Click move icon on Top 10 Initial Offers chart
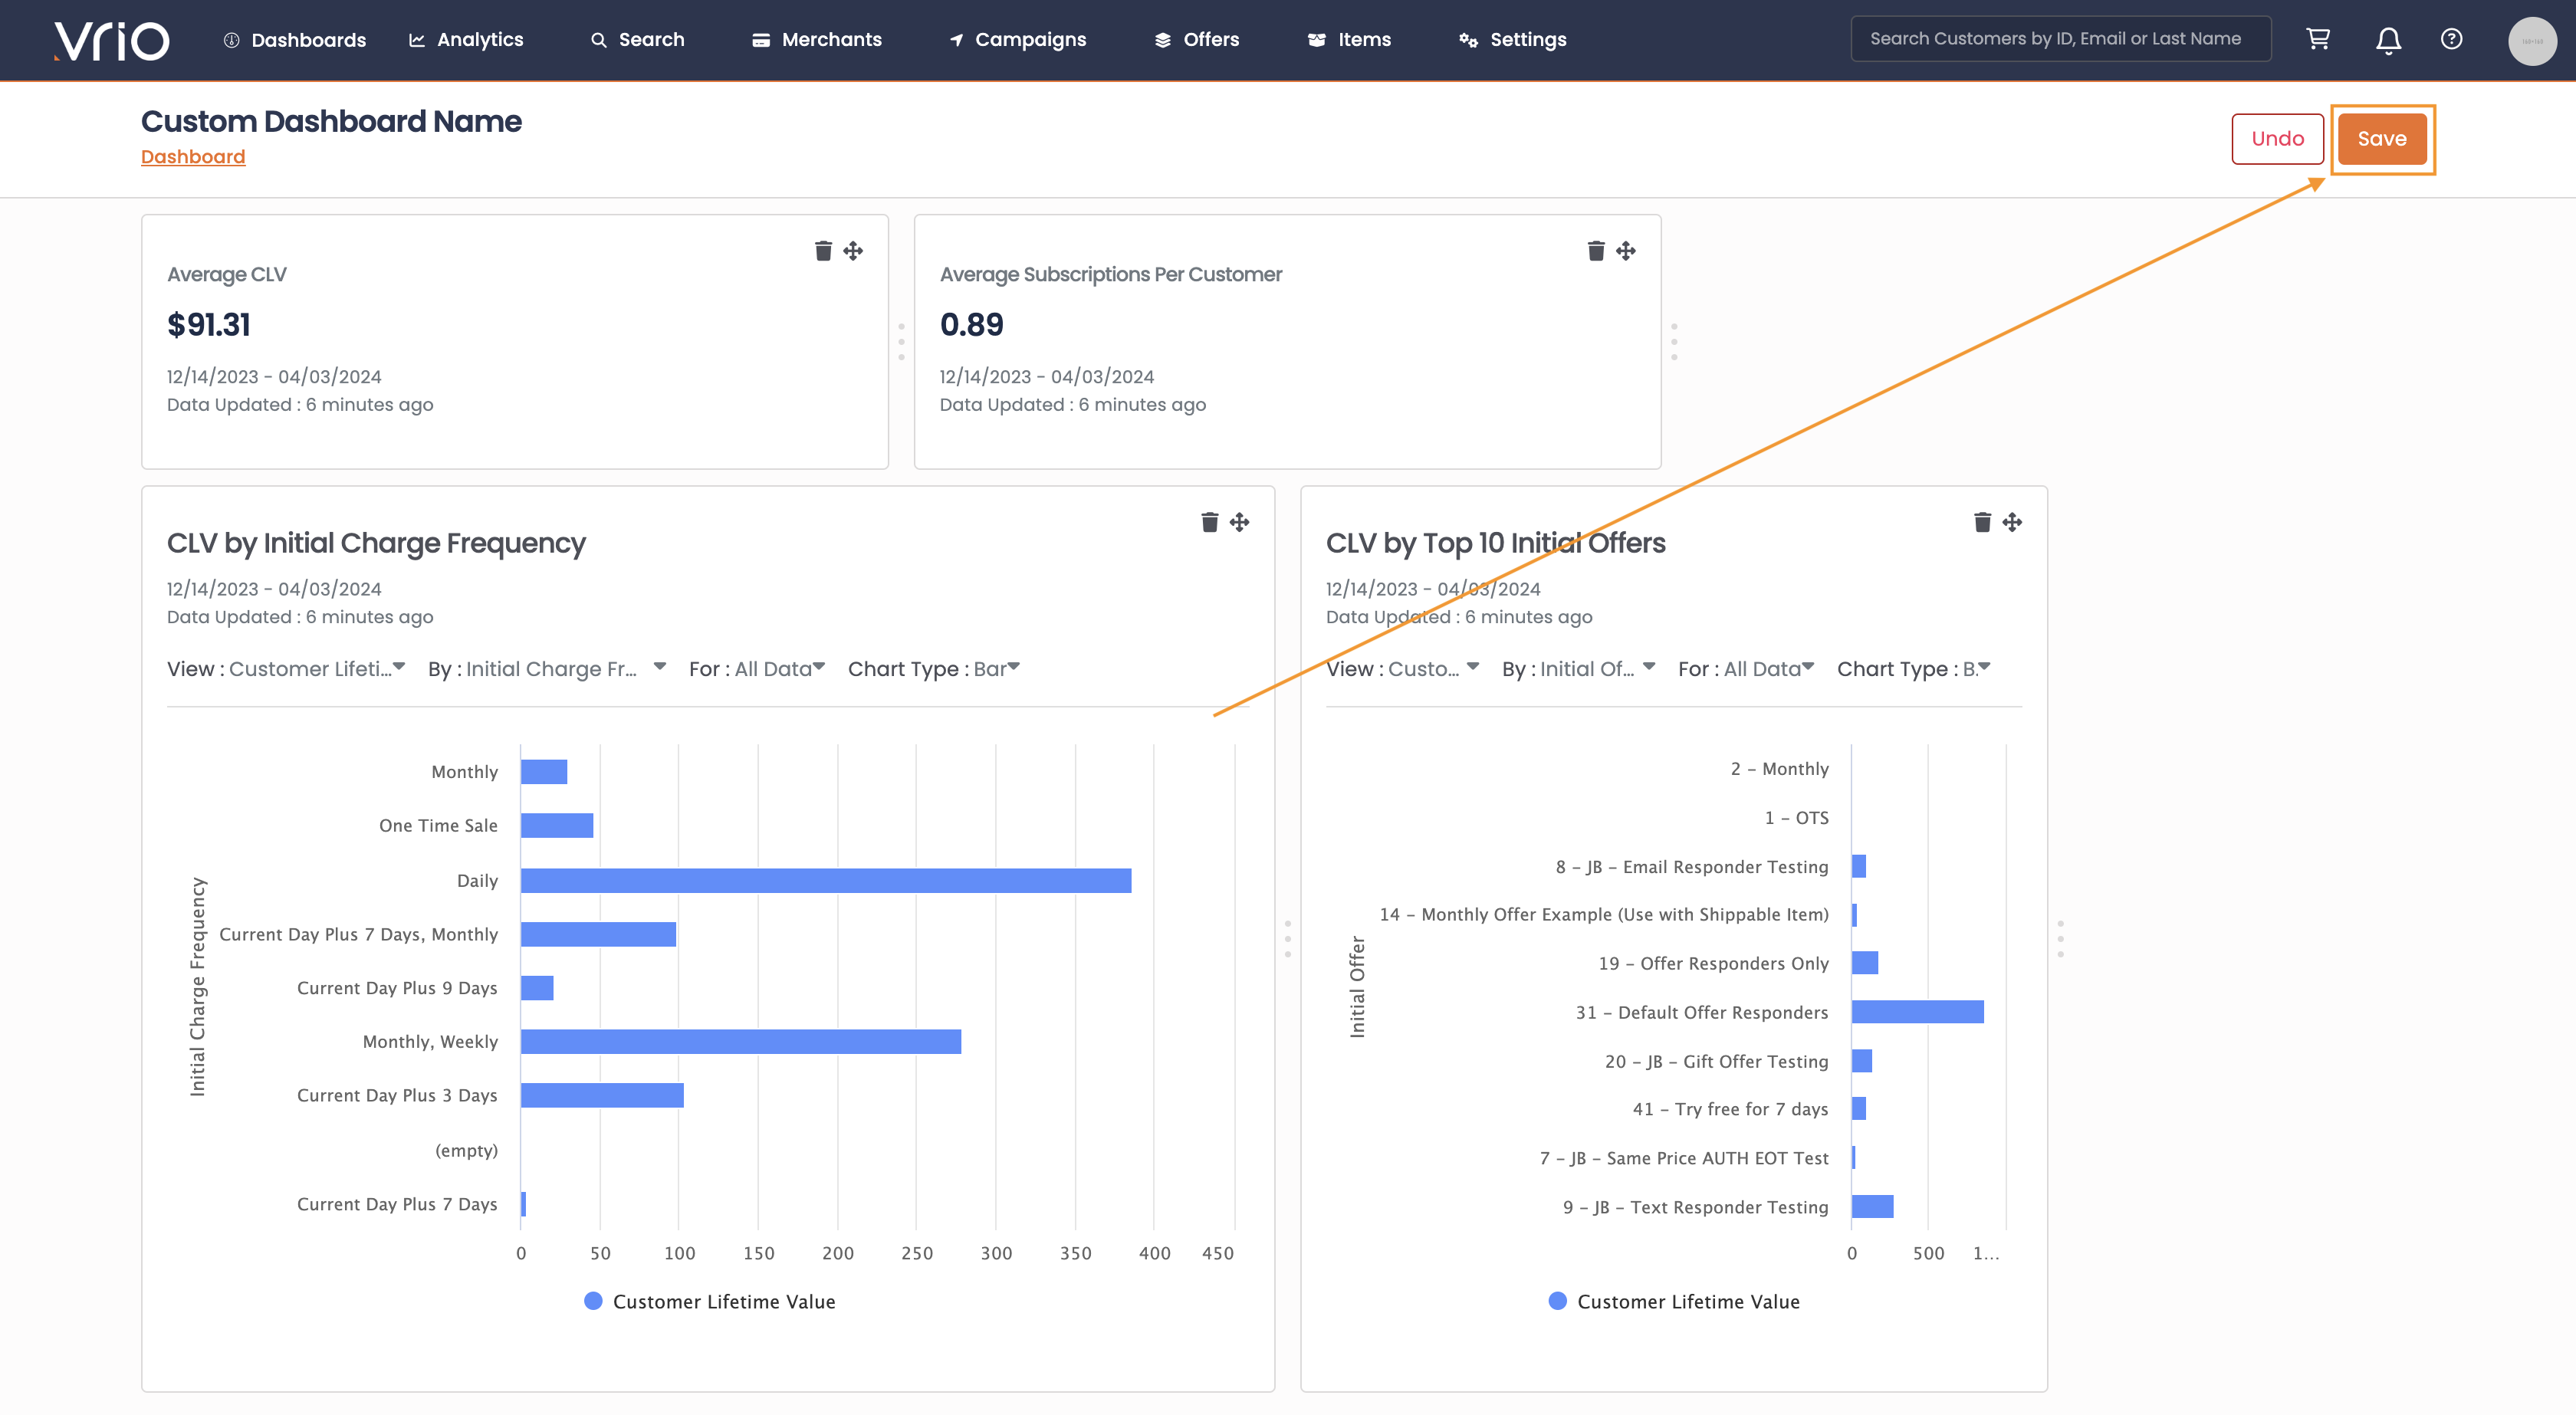The width and height of the screenshot is (2576, 1415). coord(2012,522)
